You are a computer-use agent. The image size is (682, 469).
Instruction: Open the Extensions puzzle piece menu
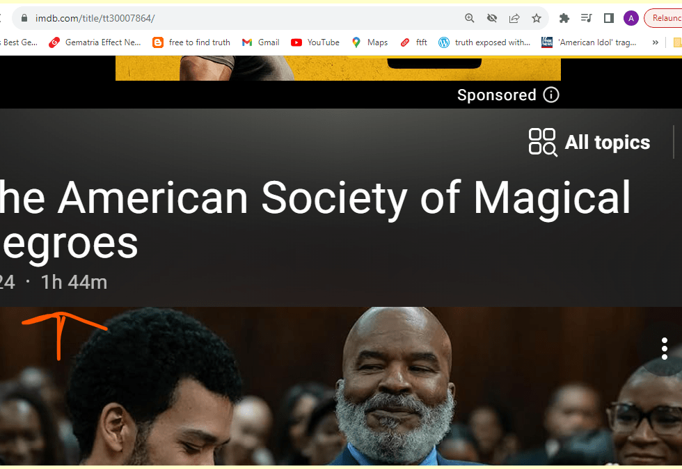pos(564,18)
